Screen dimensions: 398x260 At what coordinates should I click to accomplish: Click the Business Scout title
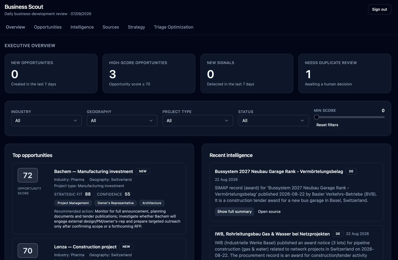(x=24, y=7)
